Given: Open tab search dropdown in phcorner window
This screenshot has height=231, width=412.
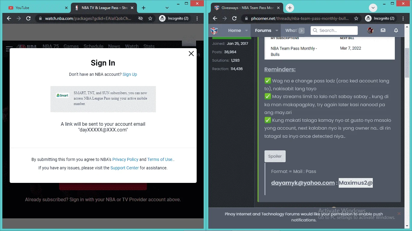Looking at the screenshot, I should tap(373, 8).
